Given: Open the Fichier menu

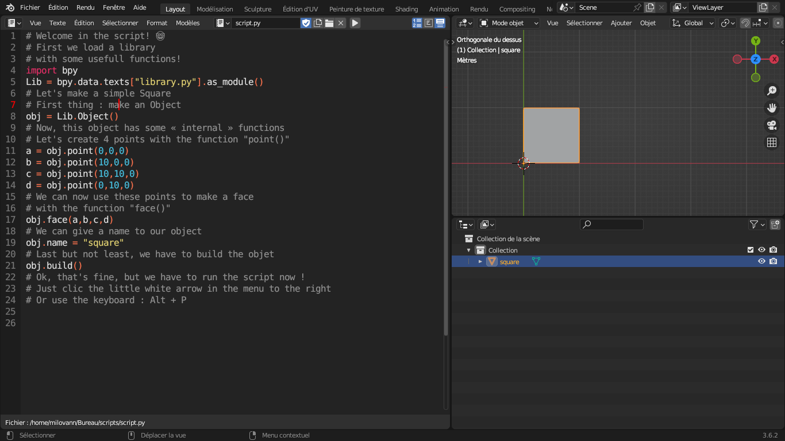Looking at the screenshot, I should click(x=30, y=7).
